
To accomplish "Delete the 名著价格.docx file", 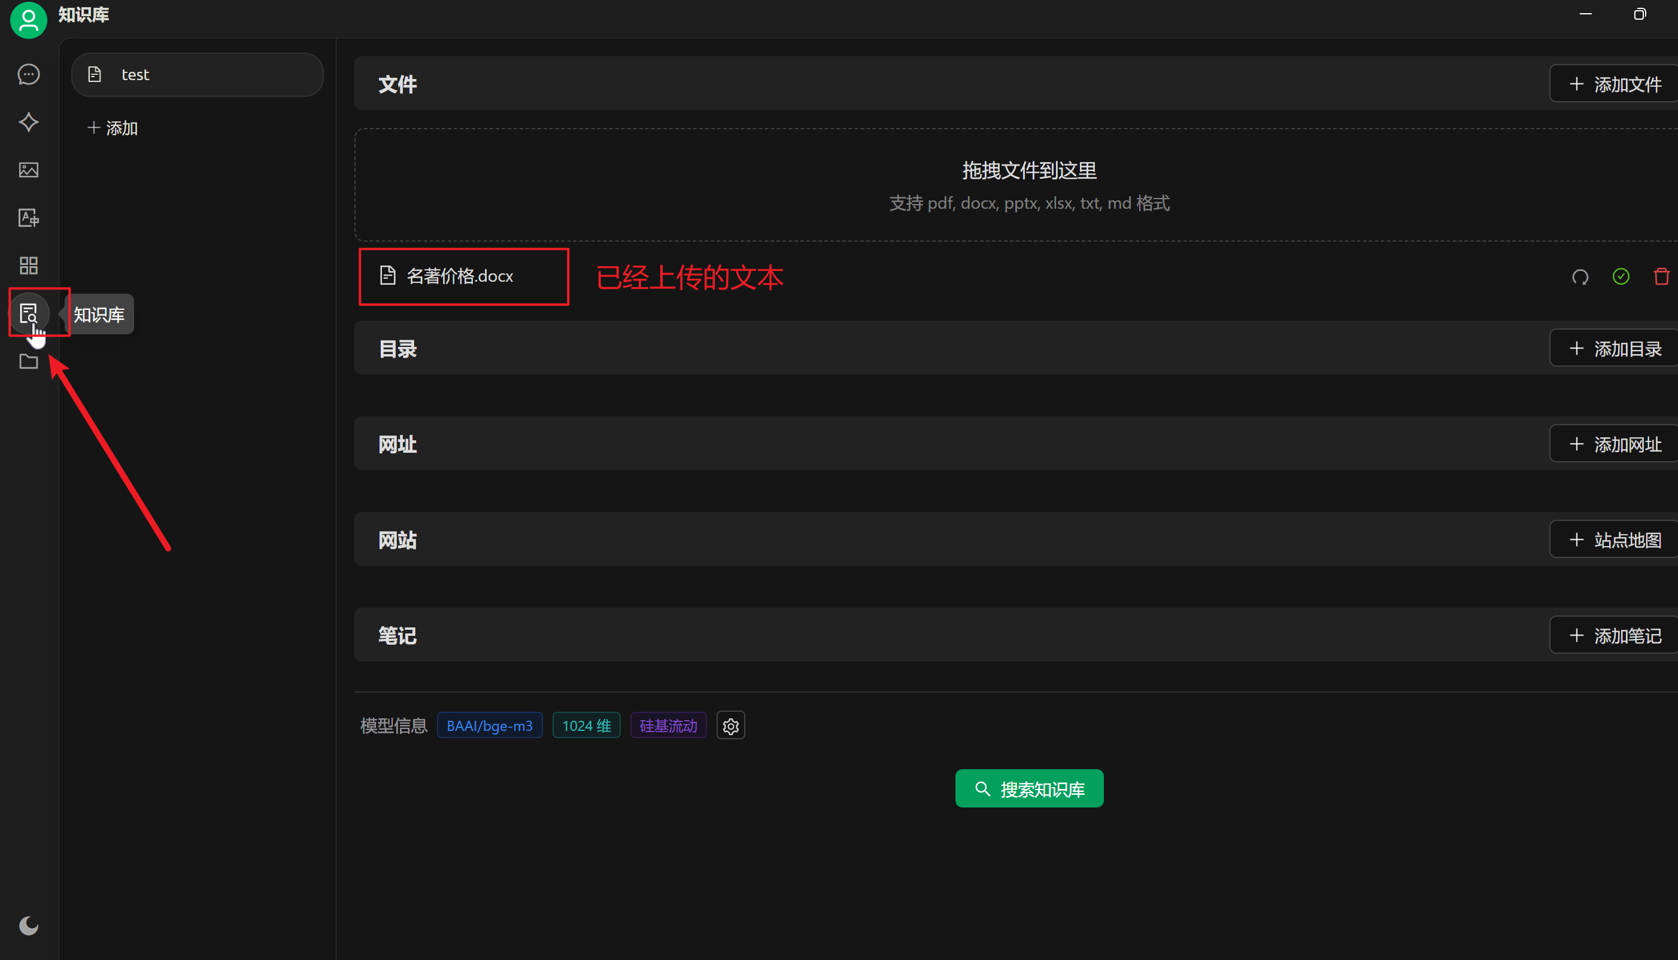I will pyautogui.click(x=1661, y=277).
